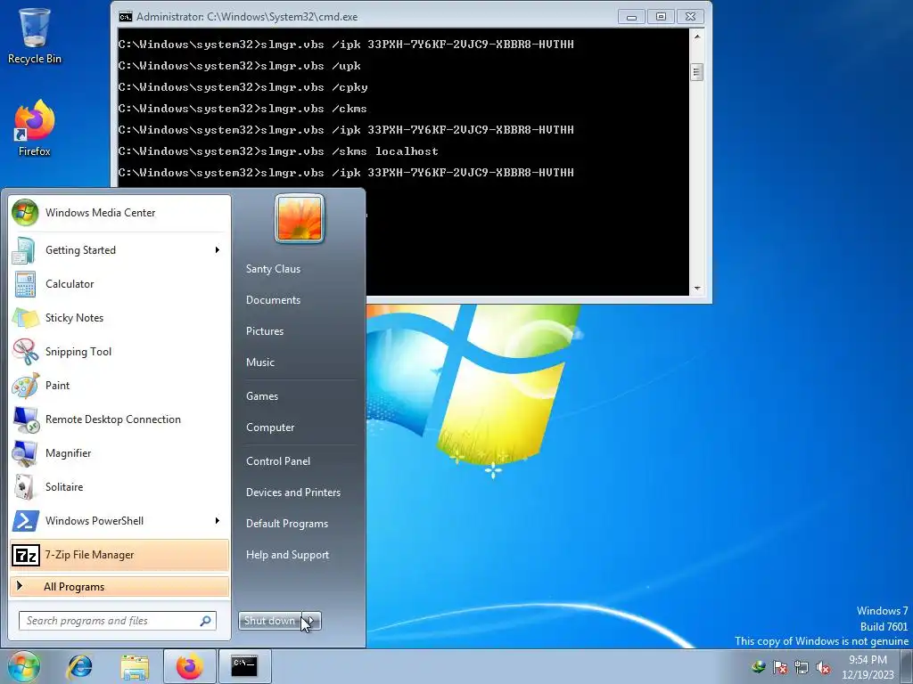This screenshot has height=684, width=913.
Task: Launch Magnifier
Action: [119, 453]
